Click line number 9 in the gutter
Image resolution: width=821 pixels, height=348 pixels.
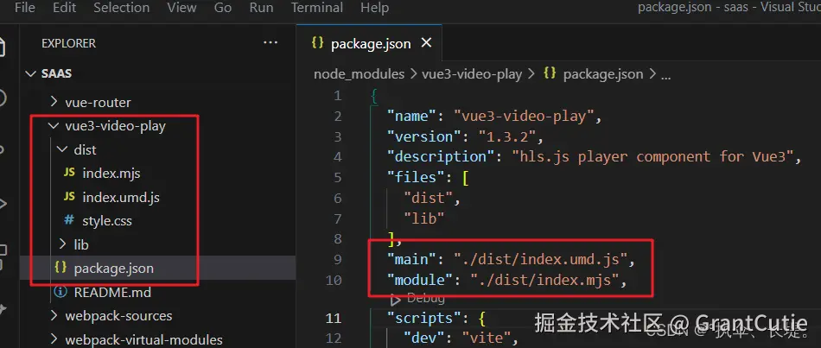(337, 260)
